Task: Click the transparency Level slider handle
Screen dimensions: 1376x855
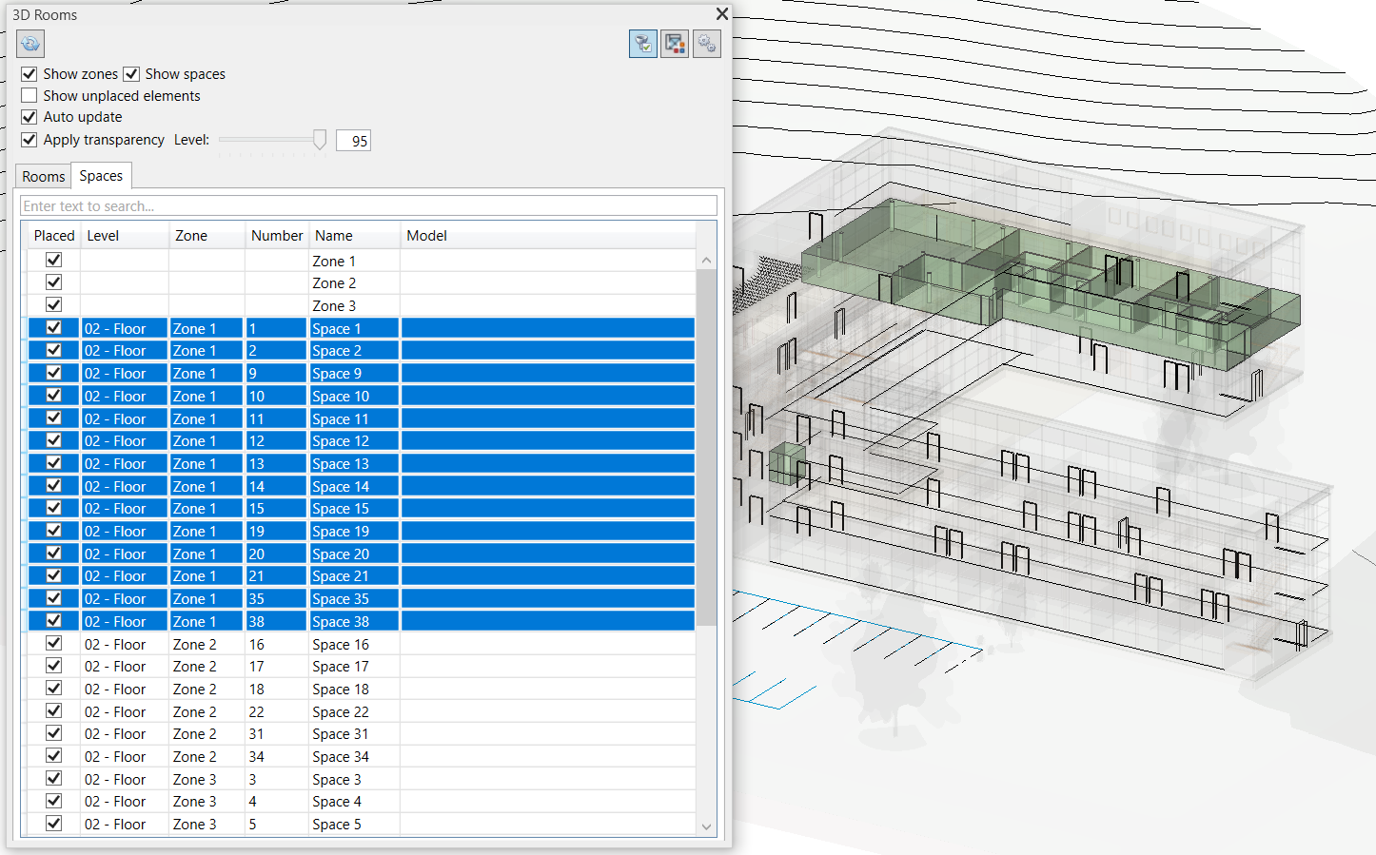Action: 320,140
